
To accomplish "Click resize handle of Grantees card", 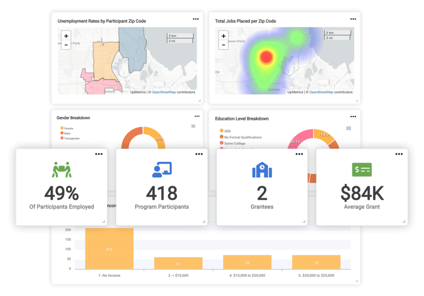I will pos(304,222).
